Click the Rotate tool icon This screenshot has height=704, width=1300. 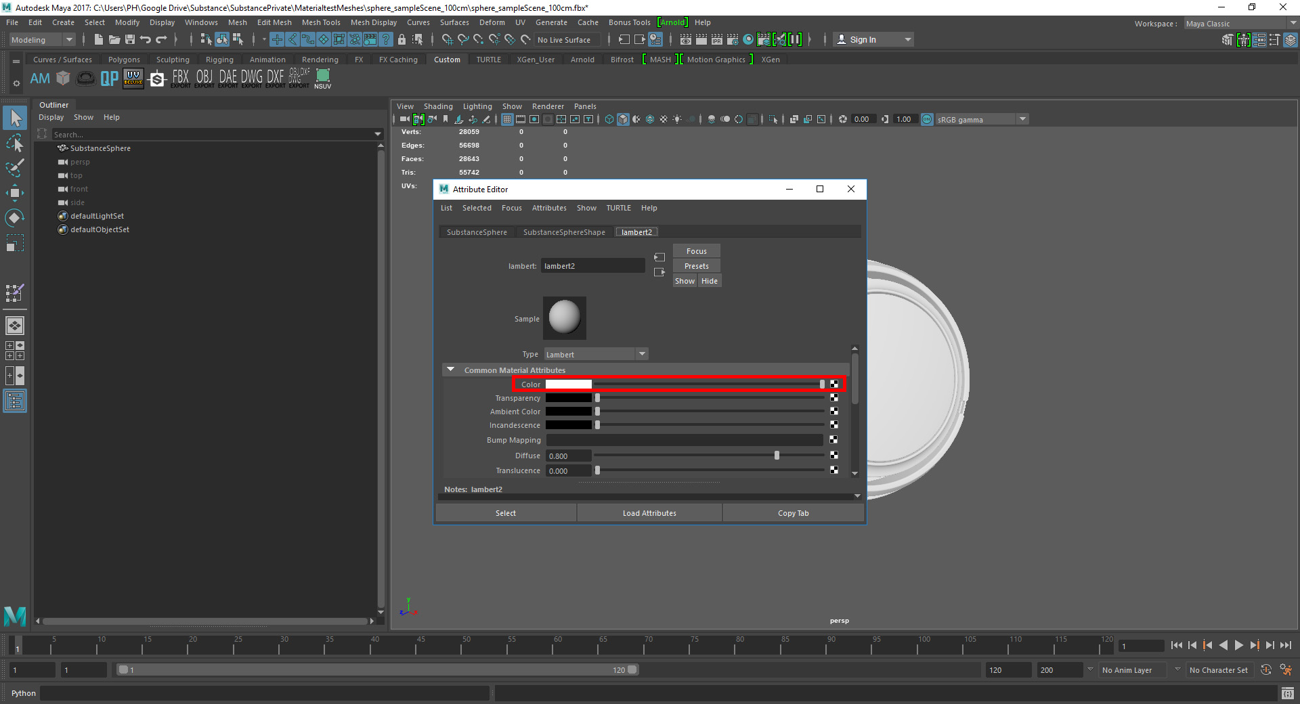coord(15,218)
